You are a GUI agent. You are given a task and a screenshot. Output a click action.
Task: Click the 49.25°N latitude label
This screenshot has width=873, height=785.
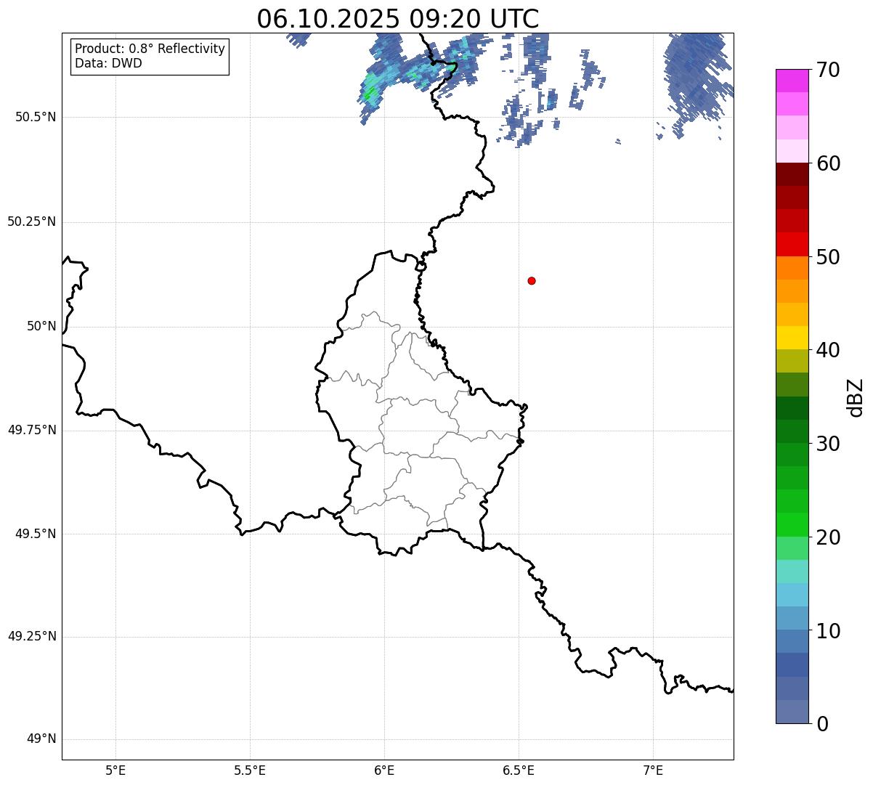[32, 636]
